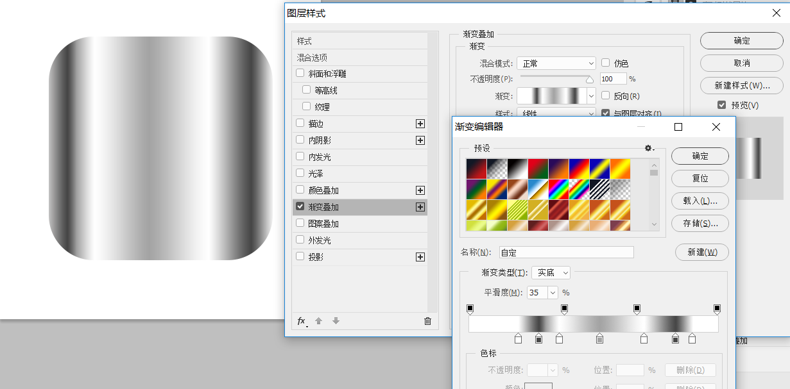Click the move effect down arrow
The width and height of the screenshot is (790, 389).
coord(336,321)
